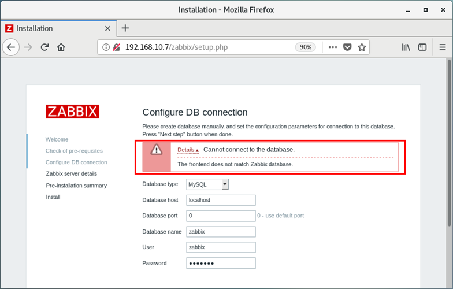Open the Firefox home page
This screenshot has width=453, height=289.
coord(61,47)
